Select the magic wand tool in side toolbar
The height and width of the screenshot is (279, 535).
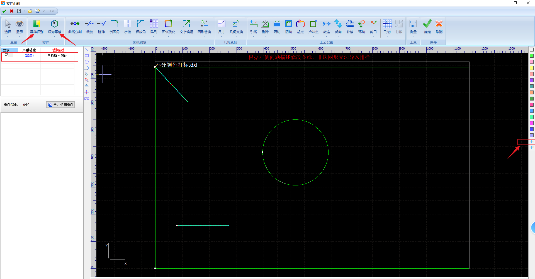87,80
